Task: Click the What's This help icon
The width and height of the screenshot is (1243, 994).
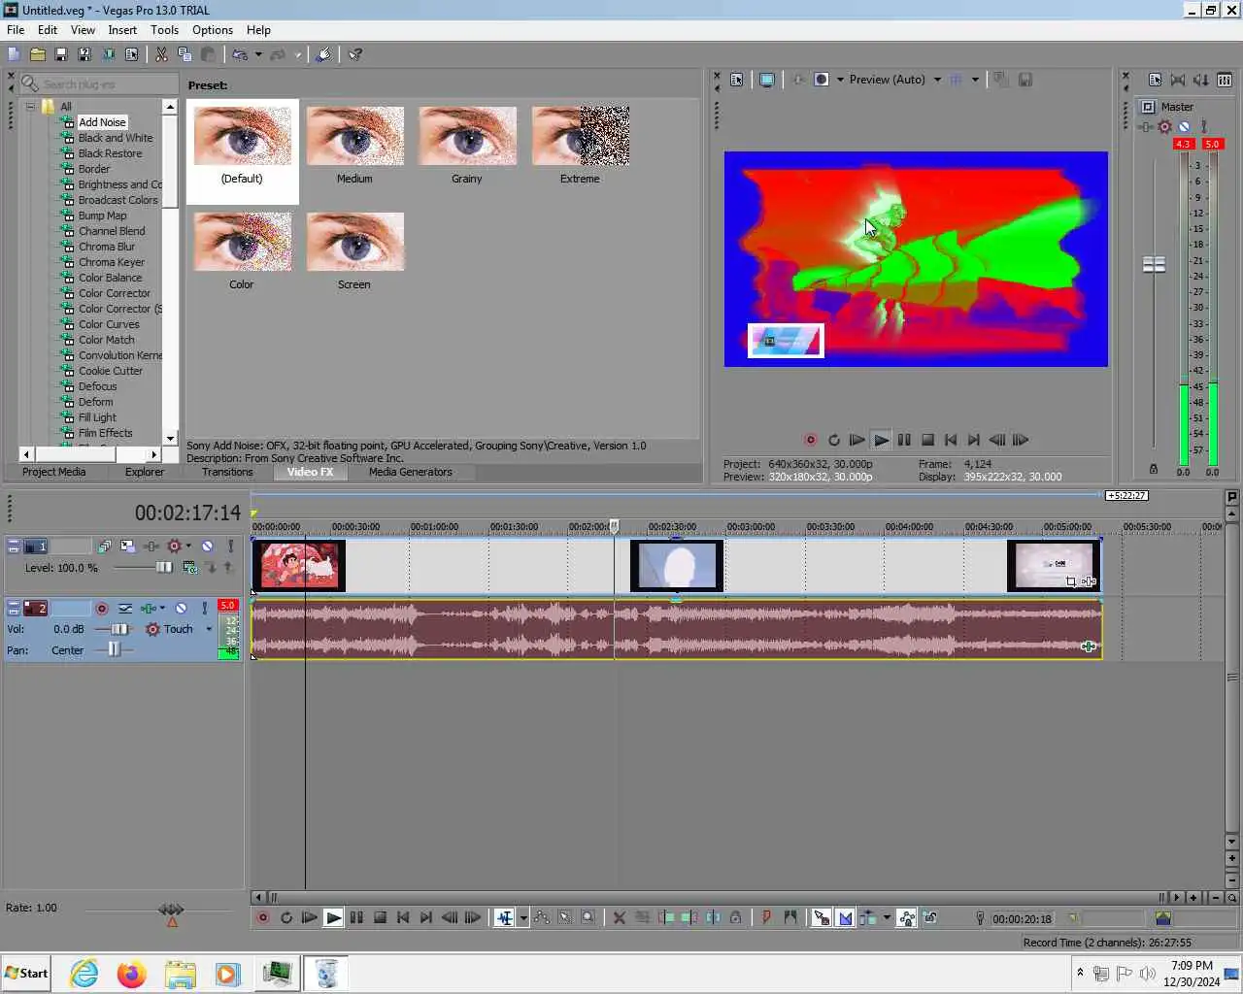Action: 355,54
